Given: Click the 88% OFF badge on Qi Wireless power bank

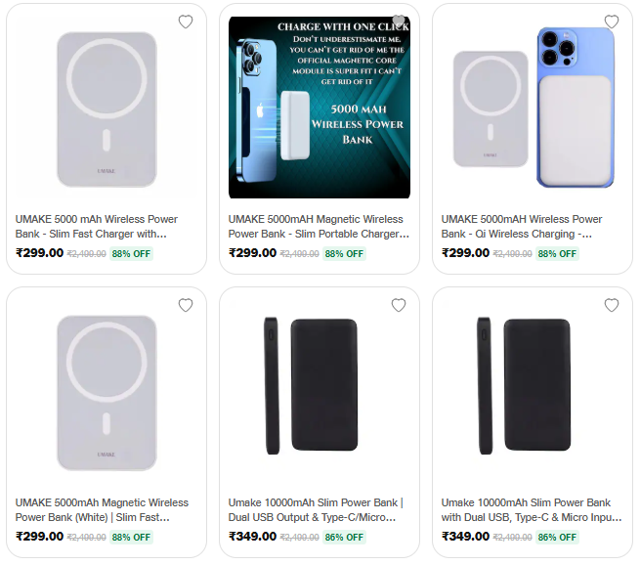Looking at the screenshot, I should (x=557, y=253).
